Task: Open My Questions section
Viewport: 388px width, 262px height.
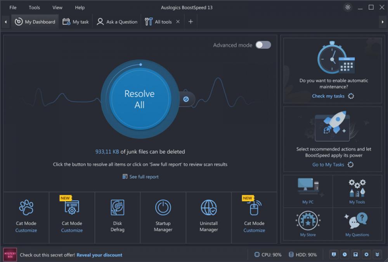Action: tap(357, 223)
